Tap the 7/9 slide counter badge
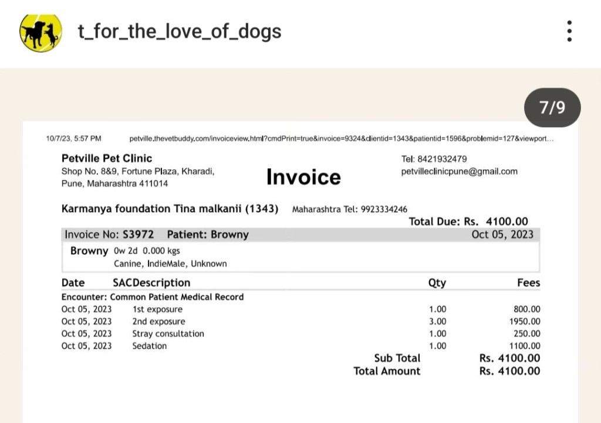 click(x=552, y=108)
